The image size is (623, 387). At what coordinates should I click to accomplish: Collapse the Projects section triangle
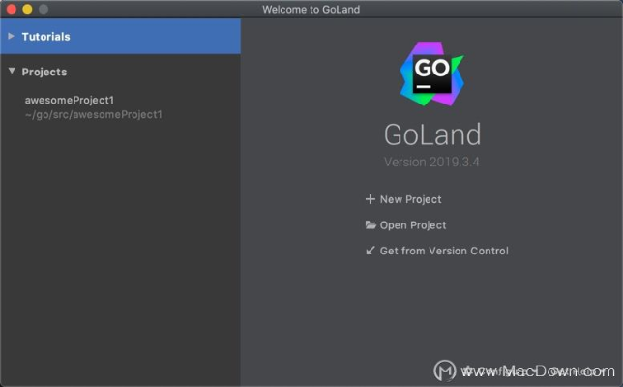[11, 72]
